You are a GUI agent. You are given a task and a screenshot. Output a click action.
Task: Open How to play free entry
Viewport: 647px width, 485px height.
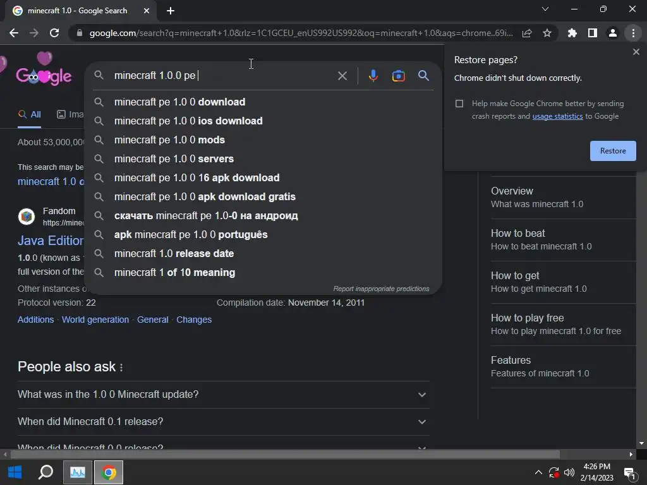563,325
